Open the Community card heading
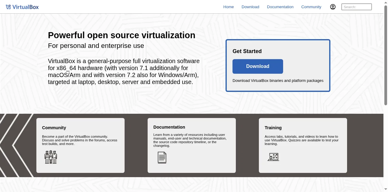Viewport: 388px width, 192px height. 54,128
